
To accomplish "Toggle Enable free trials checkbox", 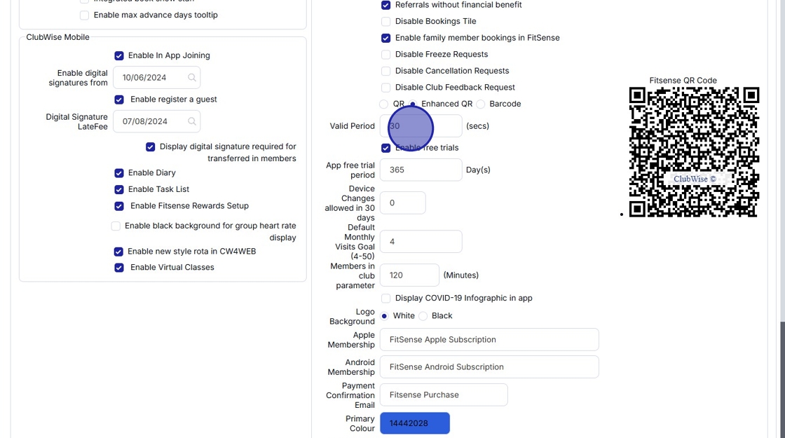I will [385, 148].
